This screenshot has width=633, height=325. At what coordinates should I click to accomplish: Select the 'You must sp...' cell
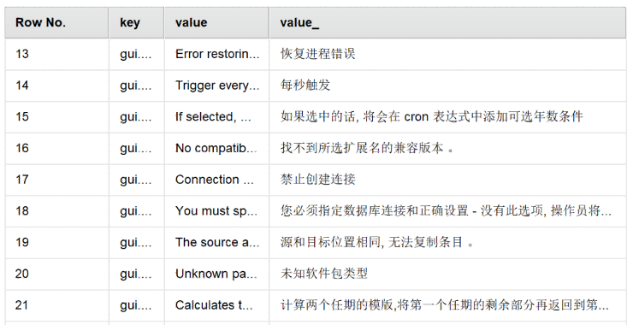(216, 211)
